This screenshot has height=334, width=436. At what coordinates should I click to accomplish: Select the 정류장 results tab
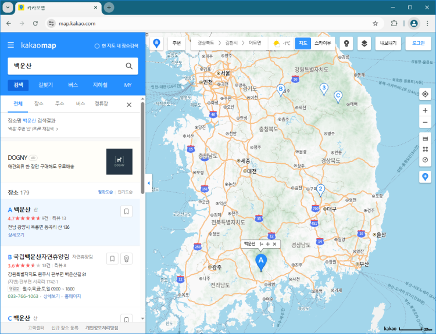101,104
